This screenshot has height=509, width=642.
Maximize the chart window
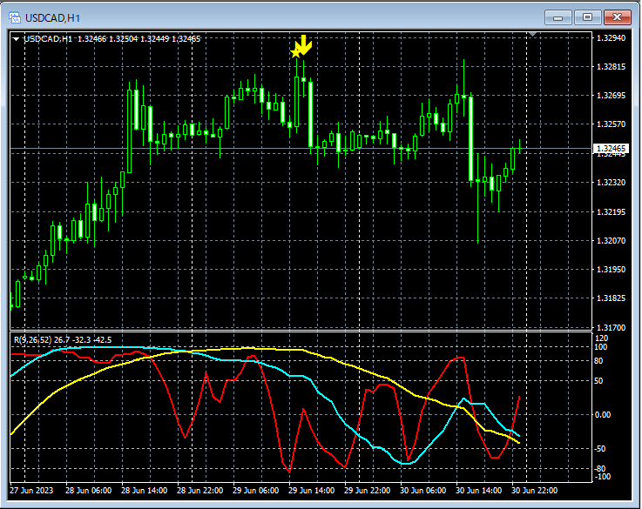(x=587, y=17)
